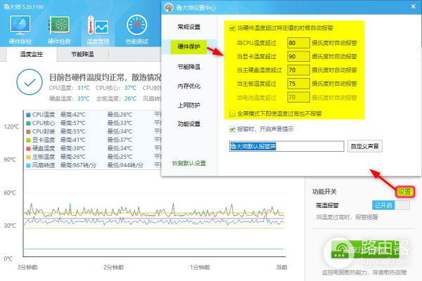Click the 最高:57℃ value in CPU核心 row
This screenshot has height=281, width=422.
pyautogui.click(x=72, y=123)
